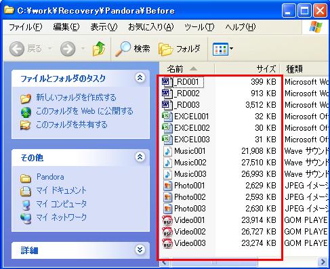Click the Up folder toolbar icon

[99, 48]
